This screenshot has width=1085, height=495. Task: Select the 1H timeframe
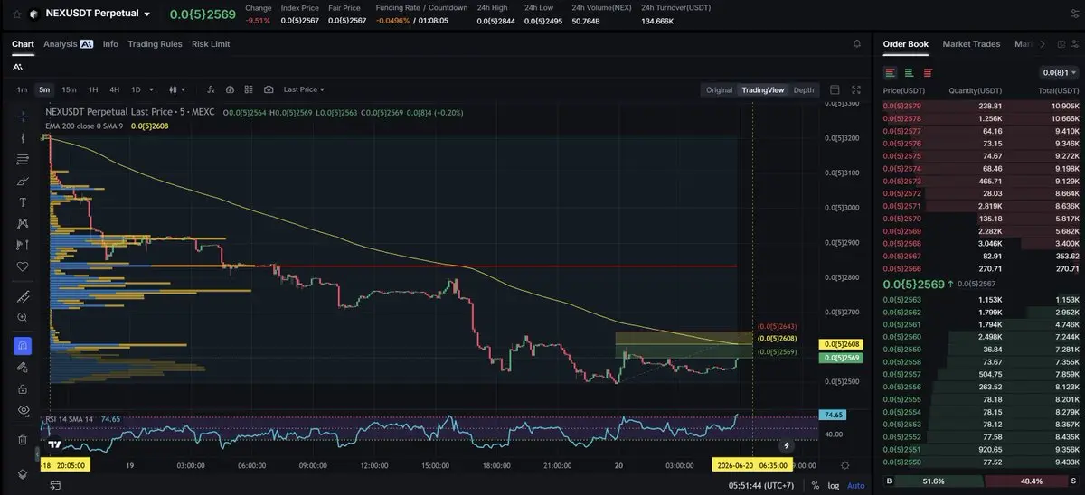point(92,89)
